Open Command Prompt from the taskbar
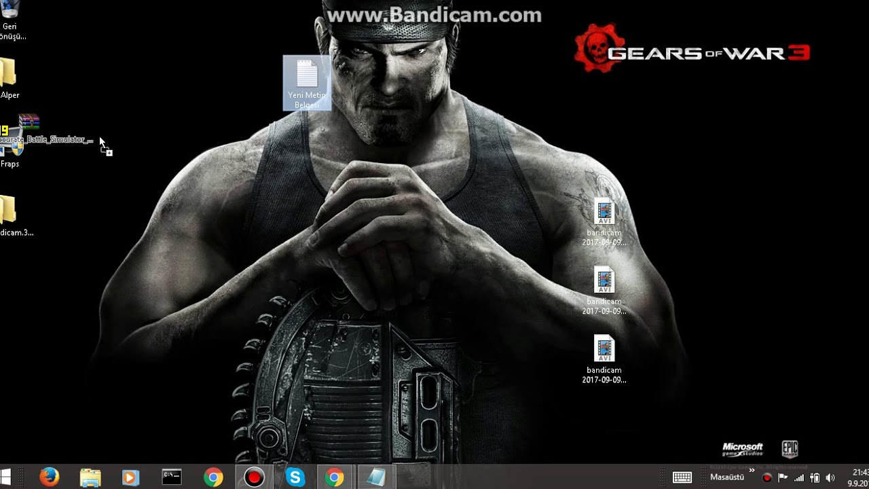Screen dimensions: 869x489 172,477
